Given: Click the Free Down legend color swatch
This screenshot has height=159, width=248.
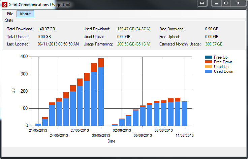Looking at the screenshot, I should click(x=209, y=62).
